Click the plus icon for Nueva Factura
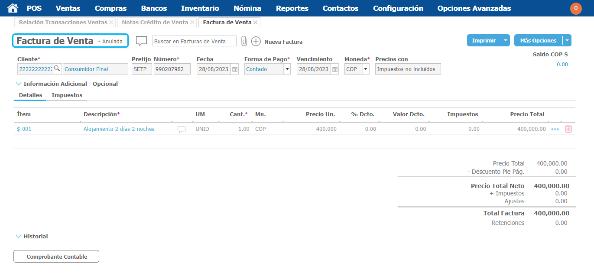This screenshot has height=273, width=594. pyautogui.click(x=256, y=42)
